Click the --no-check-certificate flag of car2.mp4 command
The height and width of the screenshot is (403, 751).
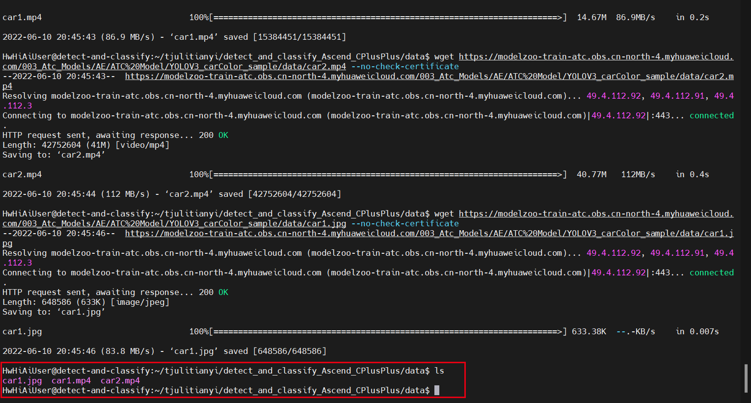405,66
